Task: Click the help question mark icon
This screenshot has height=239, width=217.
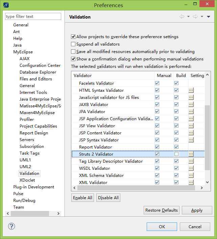Action: 11,226
